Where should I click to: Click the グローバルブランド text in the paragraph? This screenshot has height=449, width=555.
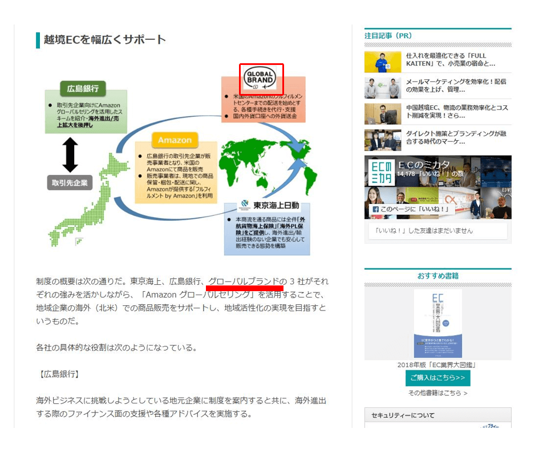(244, 281)
